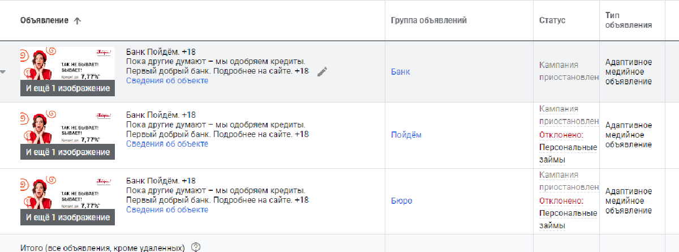Open the Банк ad group link
Screen dimensions: 679x252
pyautogui.click(x=400, y=72)
